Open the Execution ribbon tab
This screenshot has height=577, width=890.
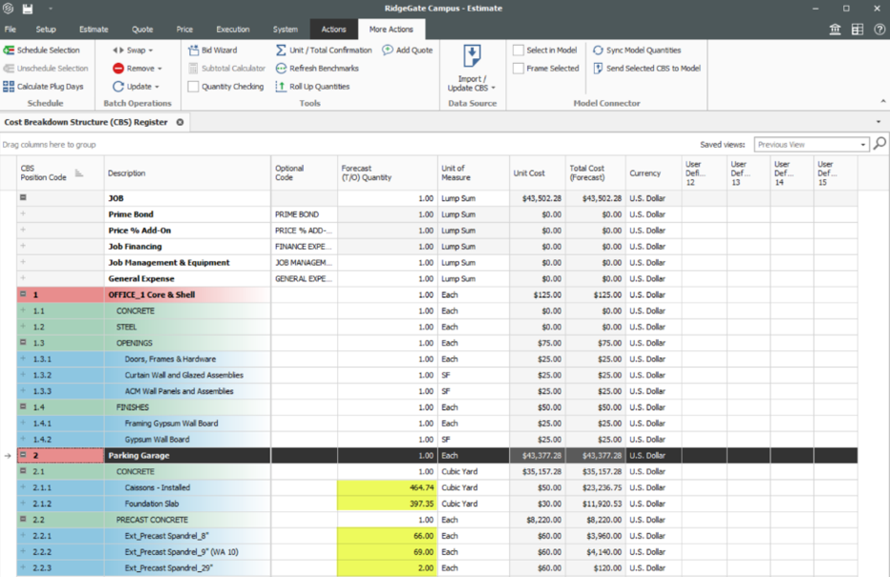point(232,30)
